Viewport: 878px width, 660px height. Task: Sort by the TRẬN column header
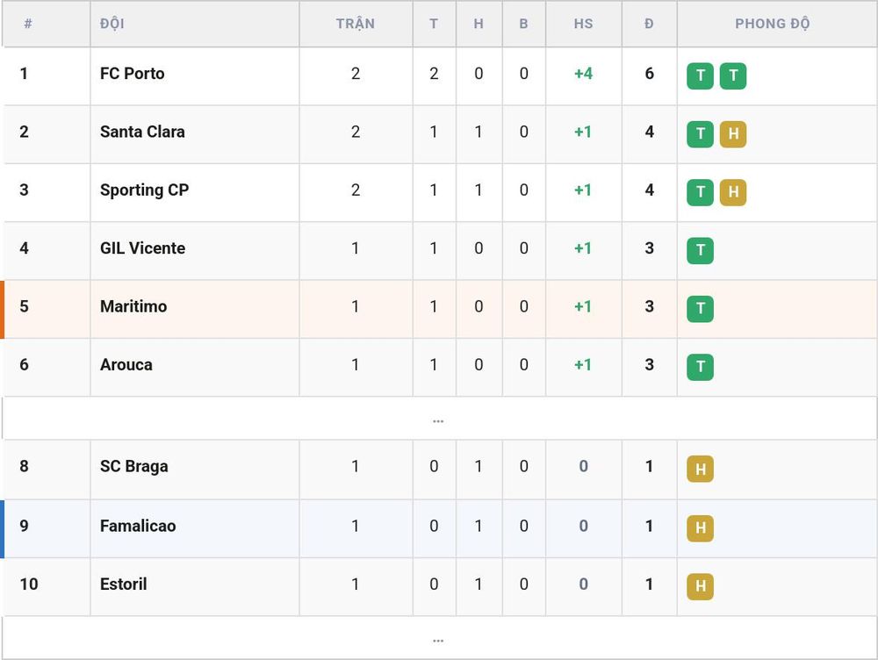click(356, 24)
